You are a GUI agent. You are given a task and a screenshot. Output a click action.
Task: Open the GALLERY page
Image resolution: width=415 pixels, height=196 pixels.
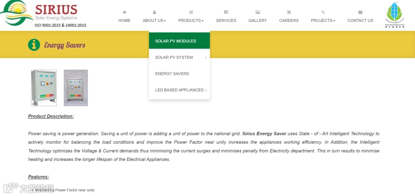[x=257, y=20]
